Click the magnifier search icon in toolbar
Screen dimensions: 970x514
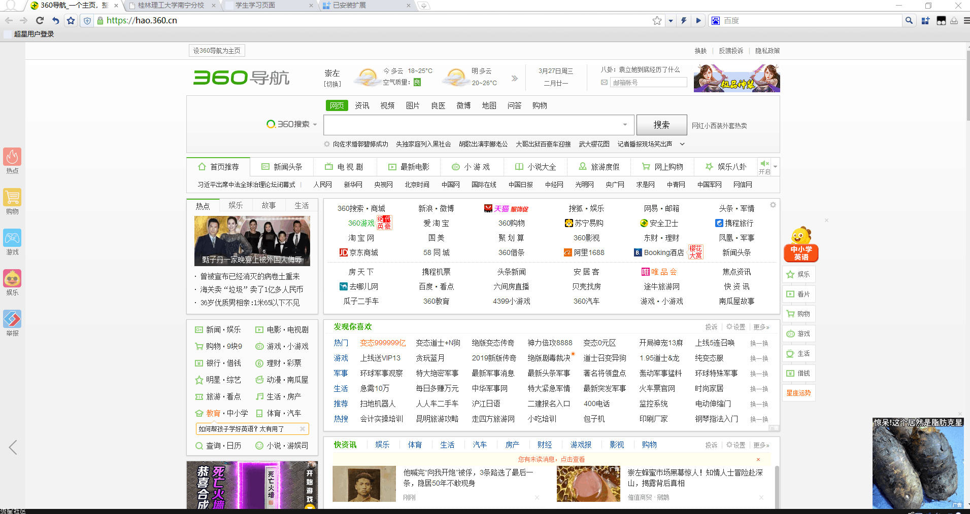coord(909,21)
